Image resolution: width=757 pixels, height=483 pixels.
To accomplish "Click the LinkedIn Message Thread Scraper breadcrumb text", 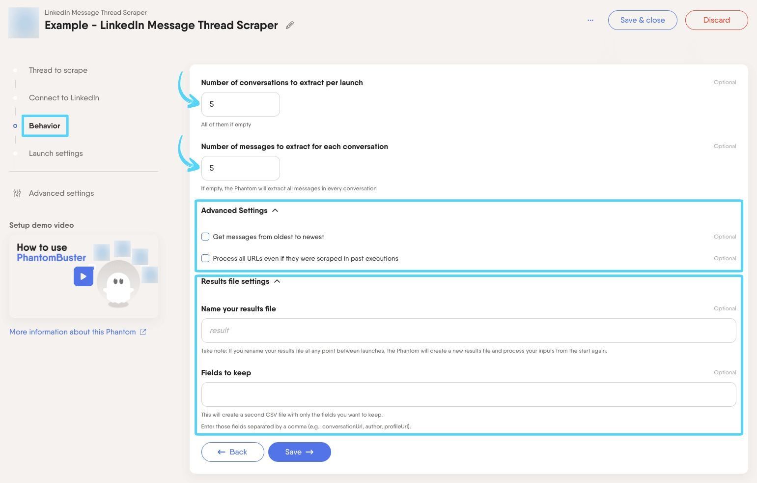I will tap(96, 12).
